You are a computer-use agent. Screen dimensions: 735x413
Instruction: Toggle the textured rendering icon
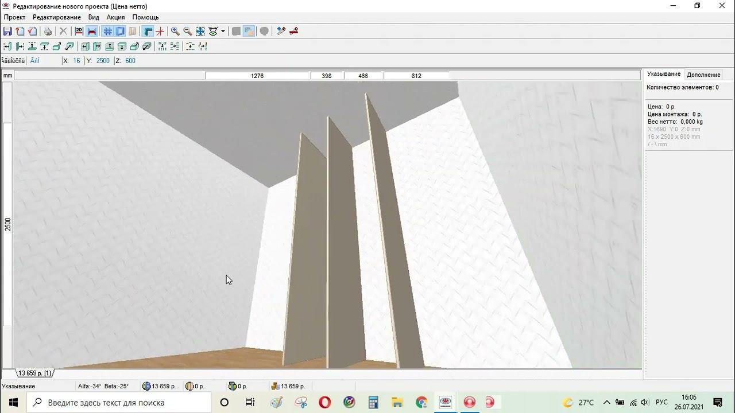tap(249, 31)
